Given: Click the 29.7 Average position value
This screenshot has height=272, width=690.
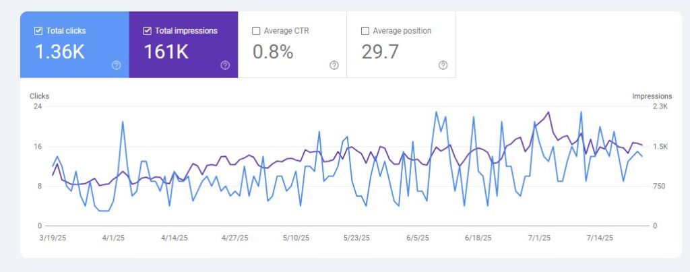Looking at the screenshot, I should tap(382, 52).
